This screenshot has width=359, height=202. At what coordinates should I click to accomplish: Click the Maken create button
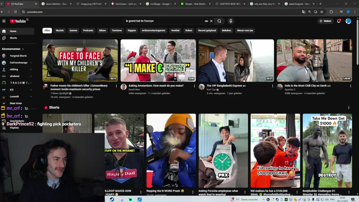(x=325, y=21)
